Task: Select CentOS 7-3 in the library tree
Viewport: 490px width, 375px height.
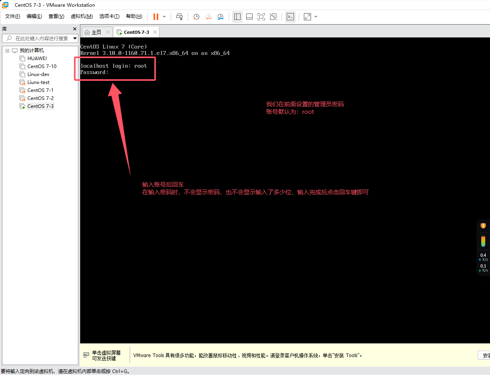Action: point(40,106)
